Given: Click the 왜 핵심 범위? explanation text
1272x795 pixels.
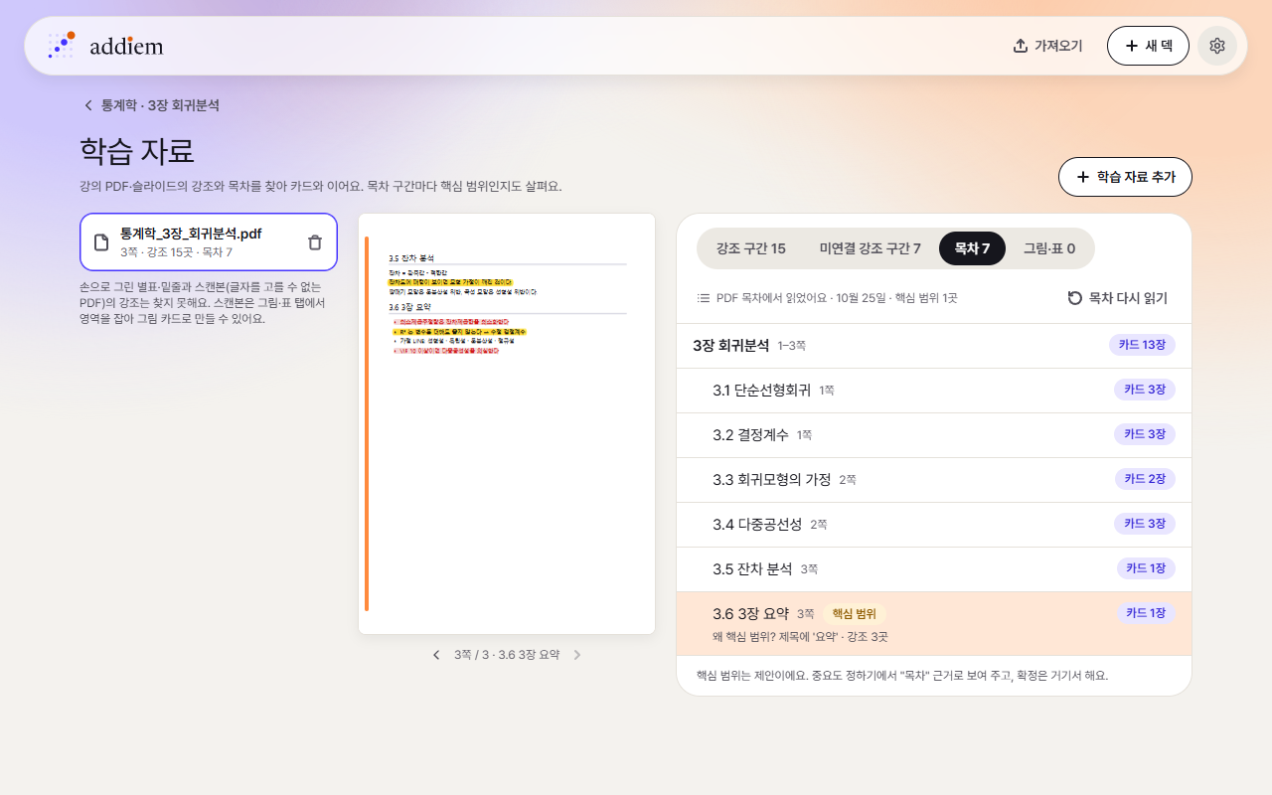Looking at the screenshot, I should (x=800, y=637).
